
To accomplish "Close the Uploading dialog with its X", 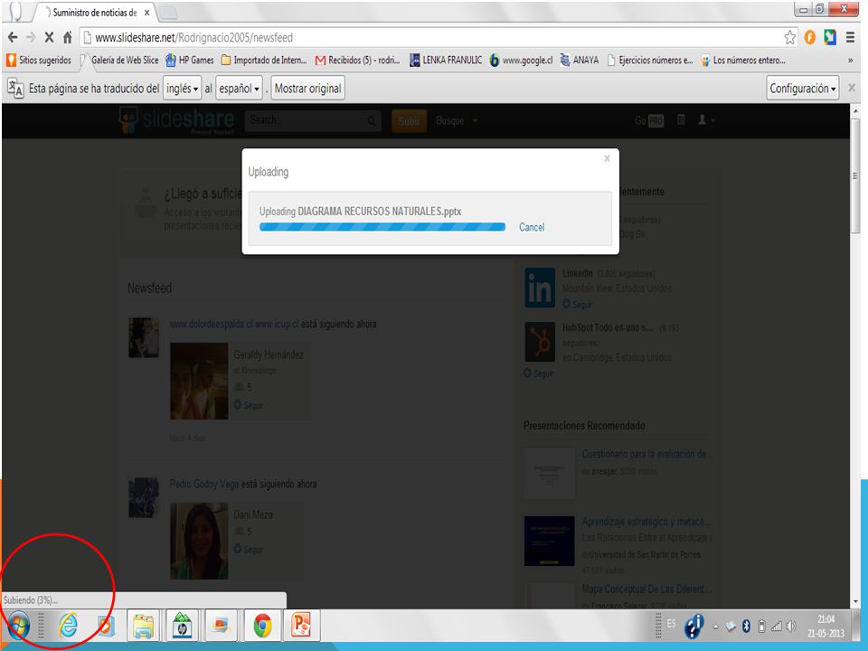I will [x=608, y=158].
